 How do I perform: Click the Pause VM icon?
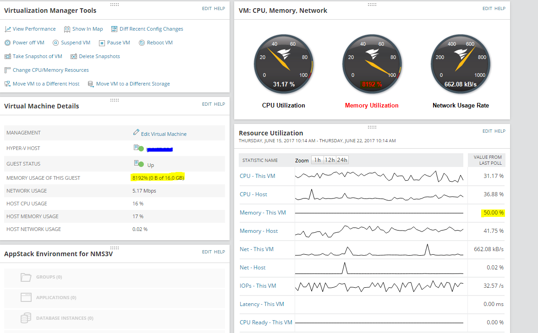[102, 43]
